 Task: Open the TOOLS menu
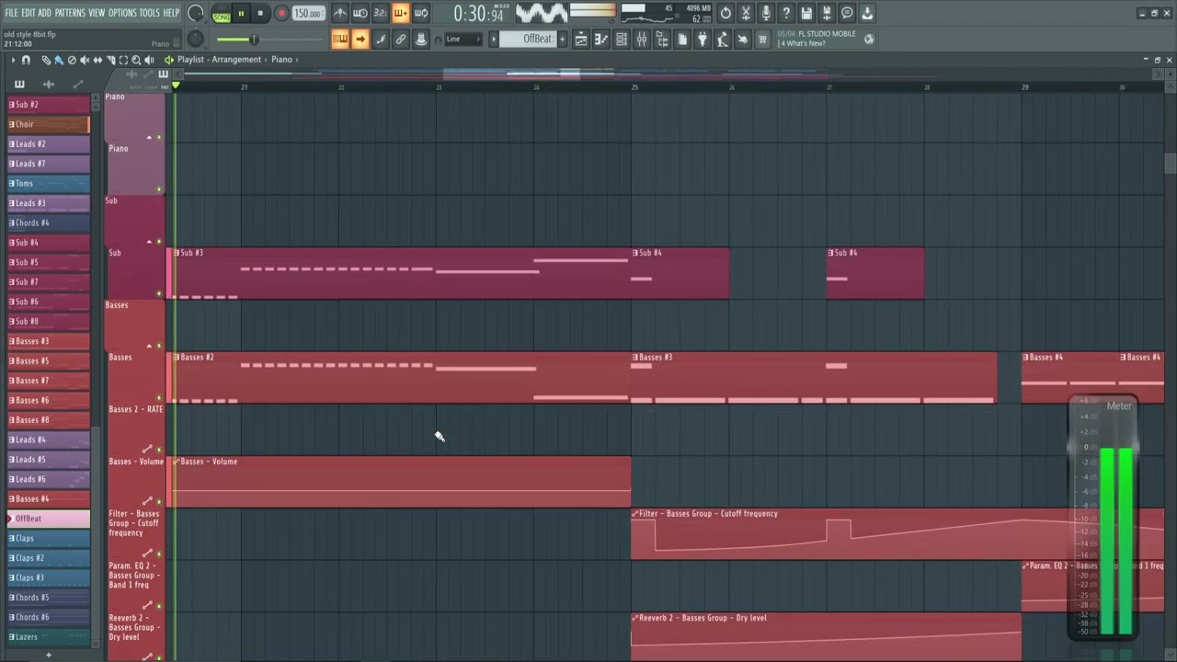pyautogui.click(x=149, y=13)
